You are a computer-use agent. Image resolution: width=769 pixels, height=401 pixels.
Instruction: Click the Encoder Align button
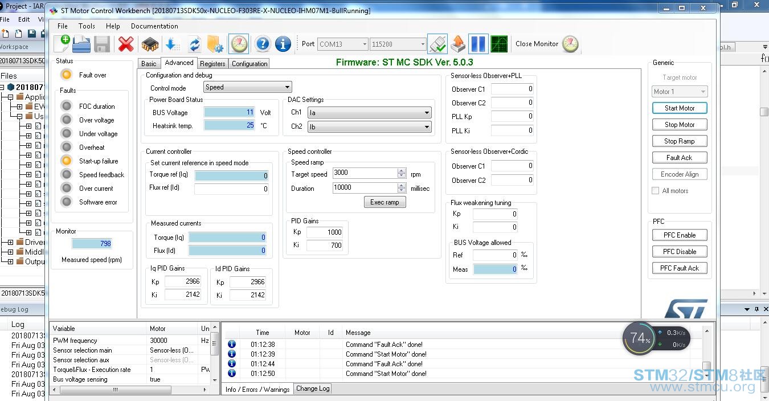click(680, 174)
